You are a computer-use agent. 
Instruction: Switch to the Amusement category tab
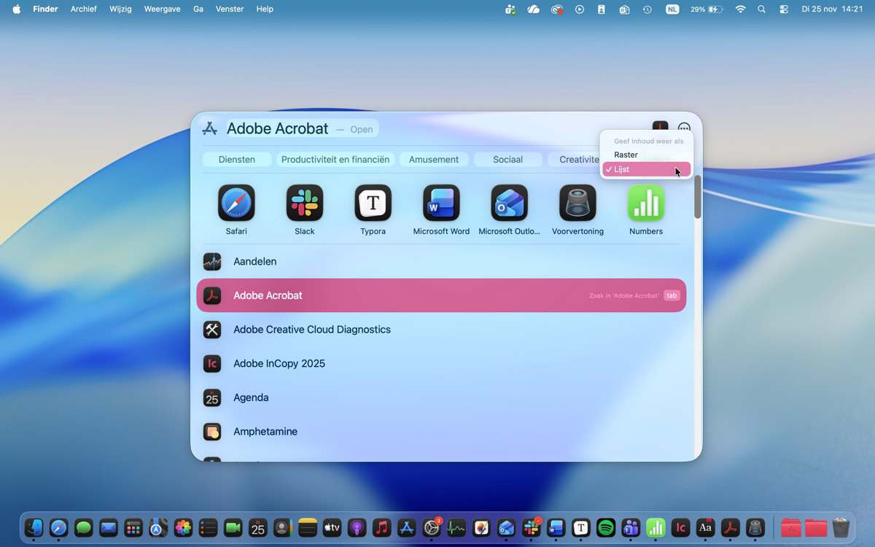pyautogui.click(x=433, y=159)
